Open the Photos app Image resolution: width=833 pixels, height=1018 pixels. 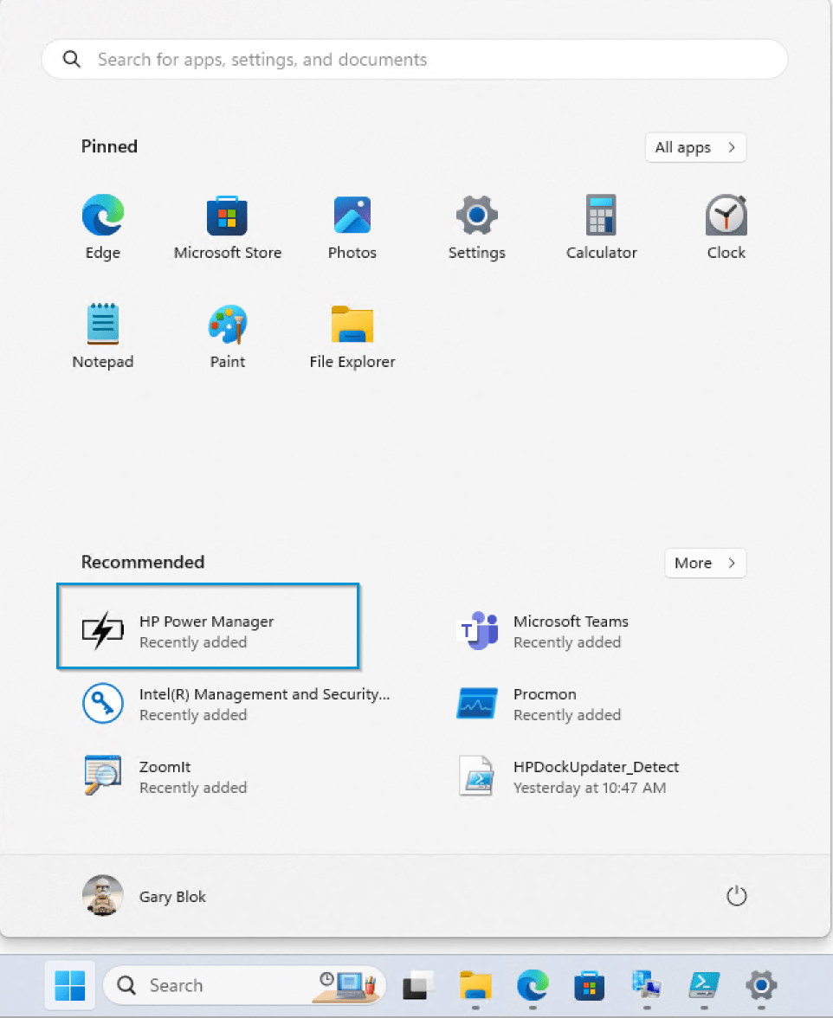[x=352, y=225]
